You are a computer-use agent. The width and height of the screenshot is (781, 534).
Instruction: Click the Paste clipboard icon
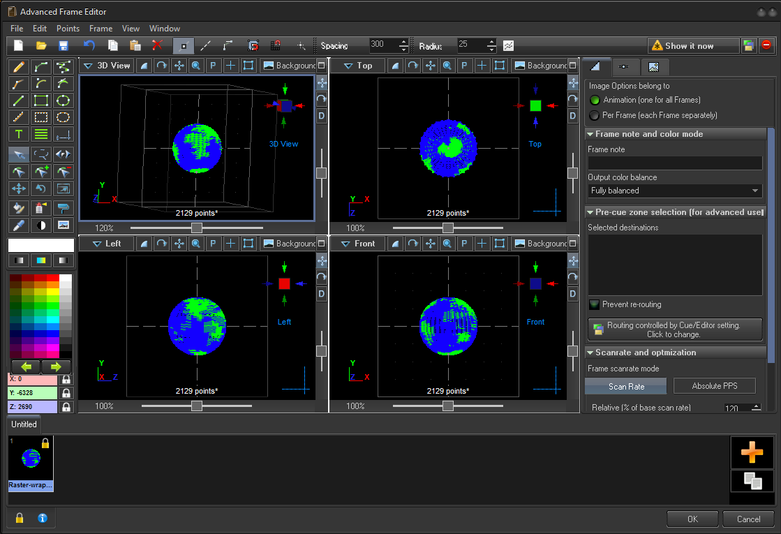[x=135, y=46]
